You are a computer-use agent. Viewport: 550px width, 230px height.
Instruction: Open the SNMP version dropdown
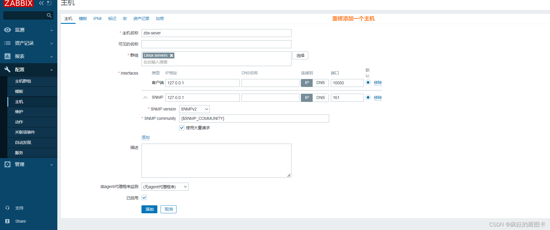pyautogui.click(x=194, y=109)
